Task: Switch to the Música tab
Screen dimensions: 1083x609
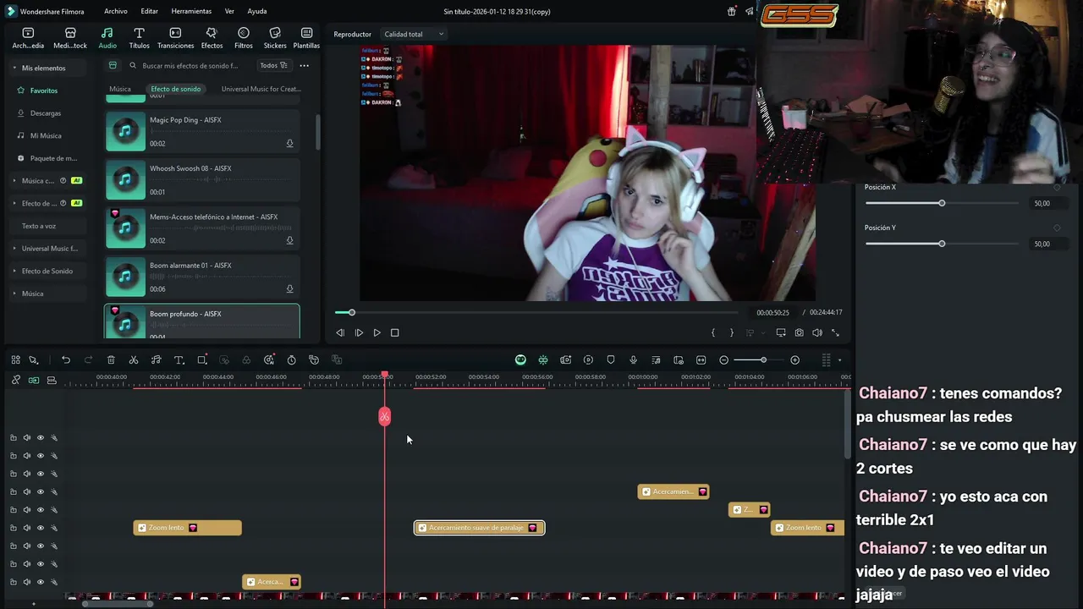Action: click(120, 89)
